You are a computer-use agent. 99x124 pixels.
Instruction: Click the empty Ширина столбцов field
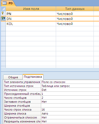point(70,106)
